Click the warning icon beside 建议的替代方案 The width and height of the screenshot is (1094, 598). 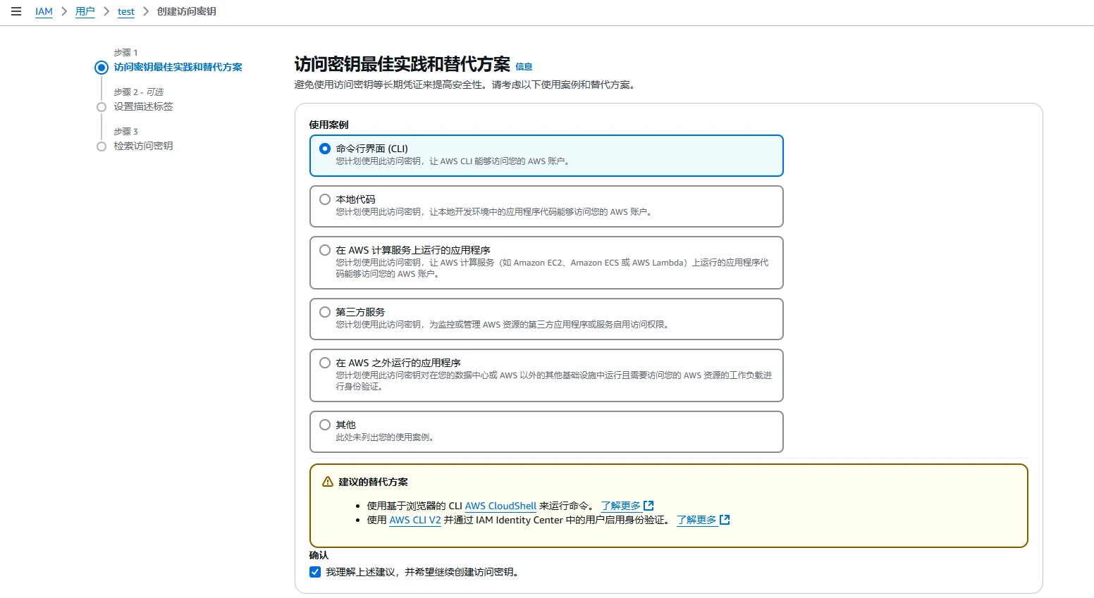pos(327,482)
